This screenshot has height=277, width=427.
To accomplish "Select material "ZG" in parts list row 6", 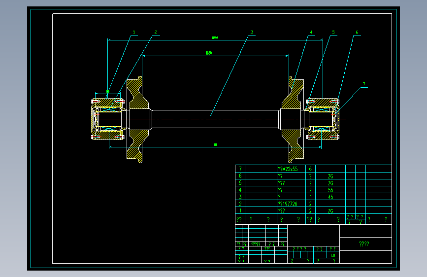I will [x=330, y=176].
